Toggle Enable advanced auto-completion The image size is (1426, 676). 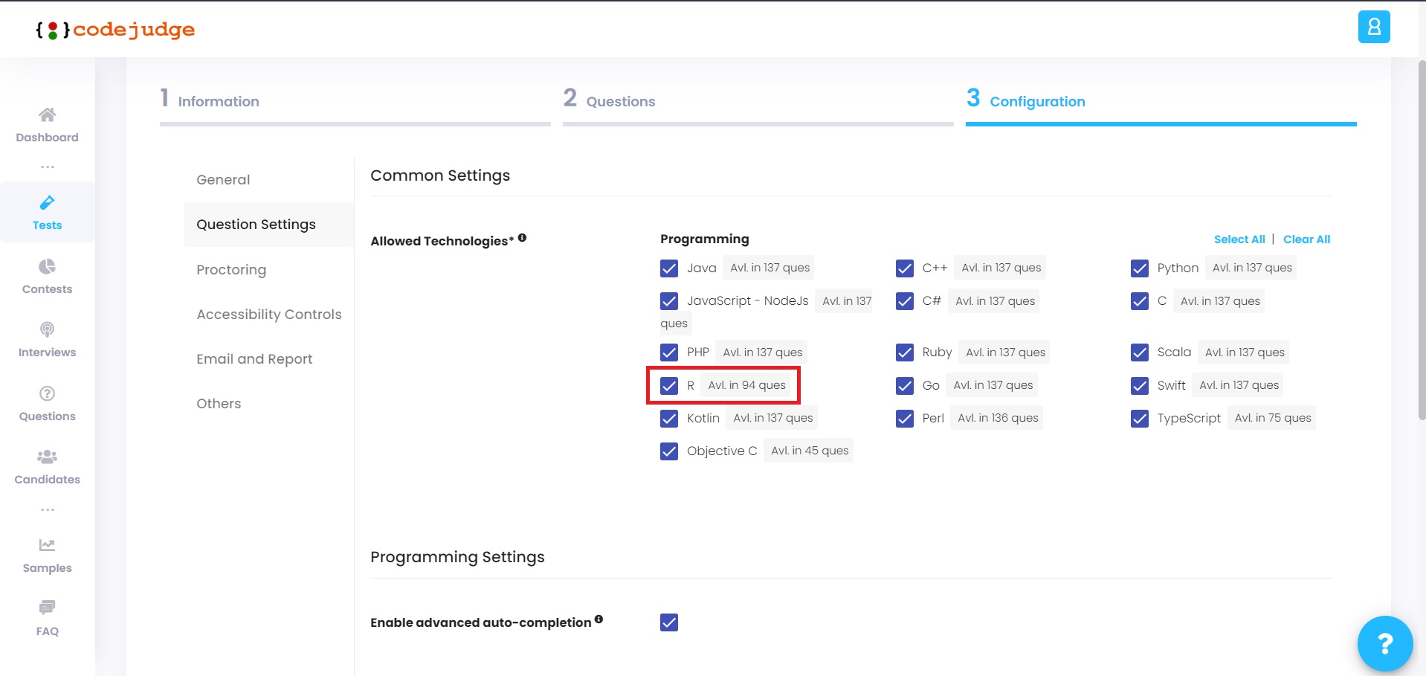(668, 622)
